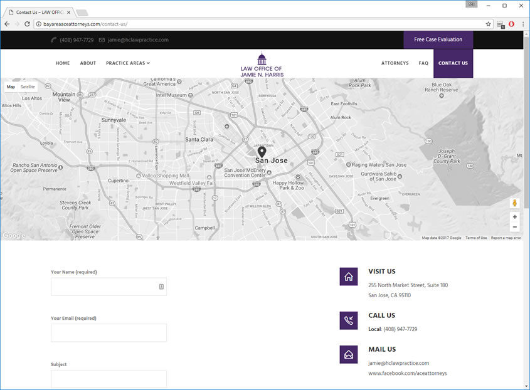Expand the Practice Areas dropdown menu
Viewport: 530px width, 390px height.
tap(128, 63)
